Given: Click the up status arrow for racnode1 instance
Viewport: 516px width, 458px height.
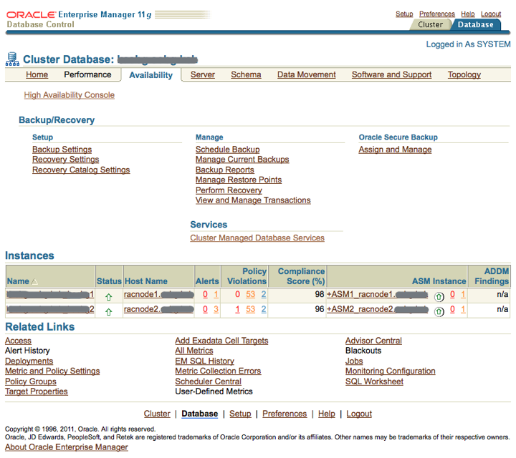Looking at the screenshot, I should coord(109,297).
